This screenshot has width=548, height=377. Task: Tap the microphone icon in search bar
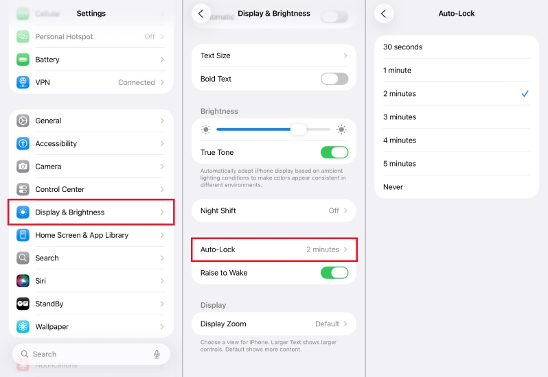157,354
